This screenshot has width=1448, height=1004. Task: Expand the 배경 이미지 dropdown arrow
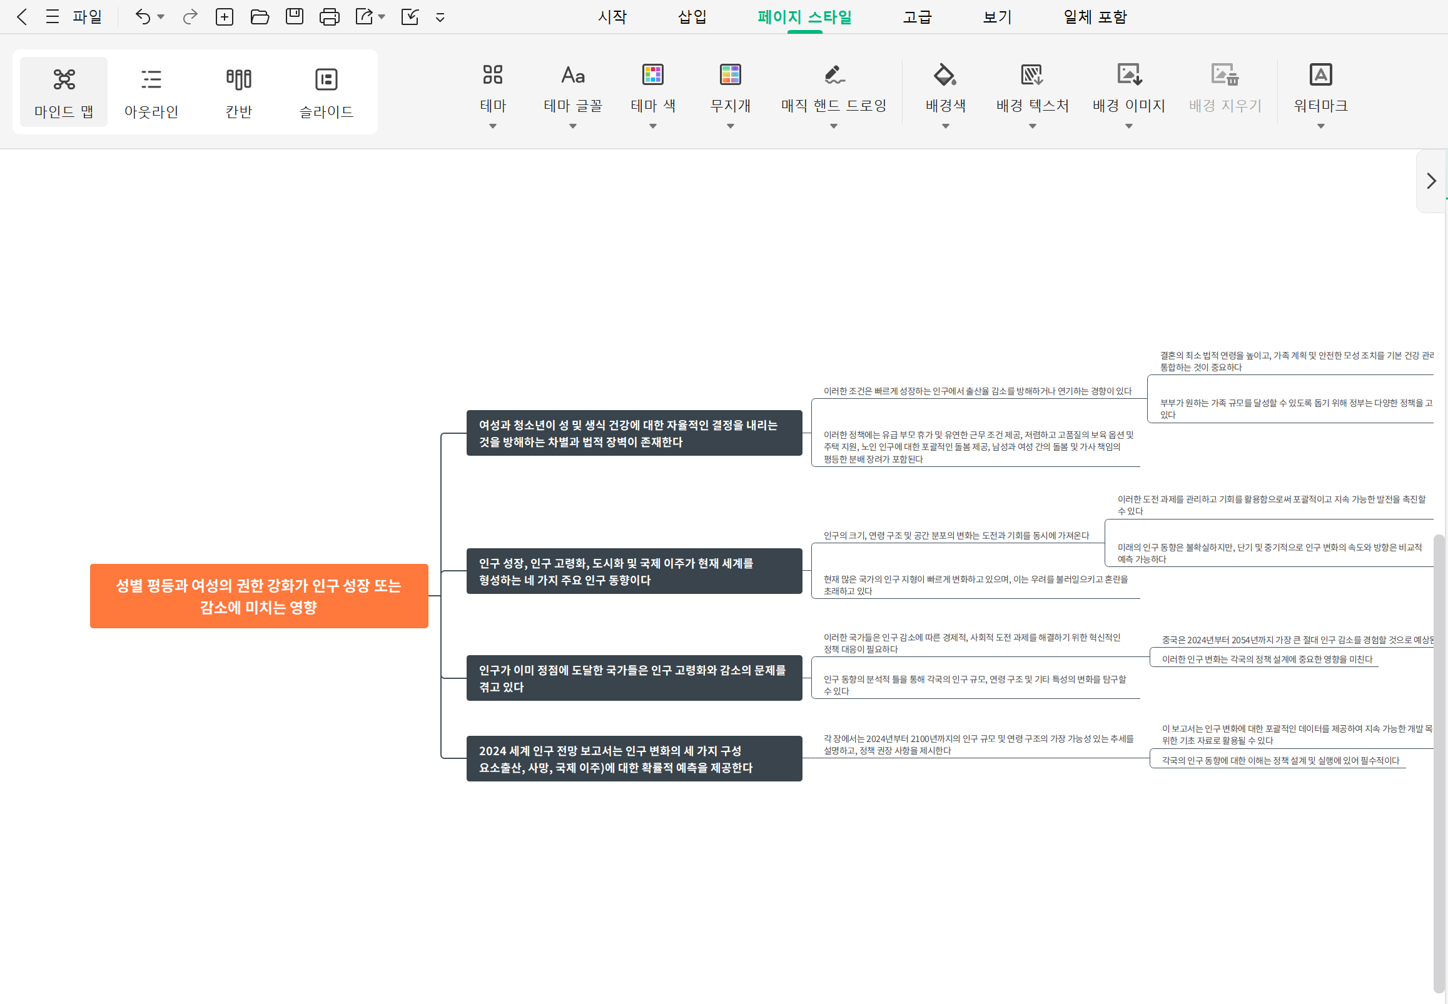coord(1129,126)
